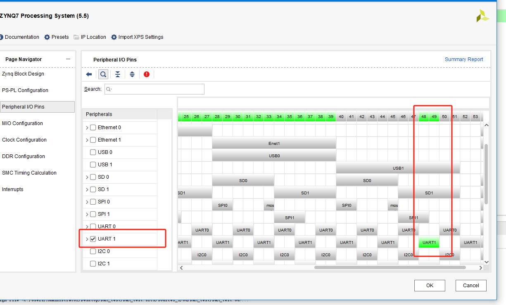
Task: Click the horizontal scrollbar thumb of pin grid
Action: (390, 267)
